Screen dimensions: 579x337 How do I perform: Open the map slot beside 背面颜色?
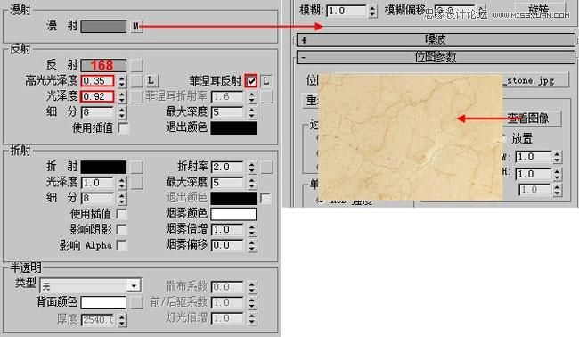pyautogui.click(x=136, y=302)
